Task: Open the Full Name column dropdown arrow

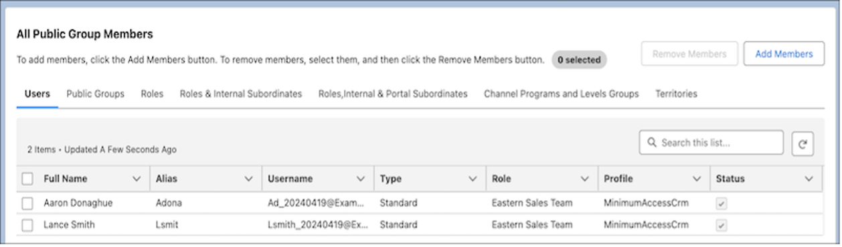Action: pos(137,179)
